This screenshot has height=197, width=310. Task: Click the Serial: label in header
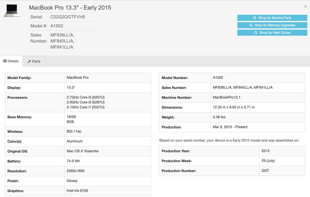(36, 17)
